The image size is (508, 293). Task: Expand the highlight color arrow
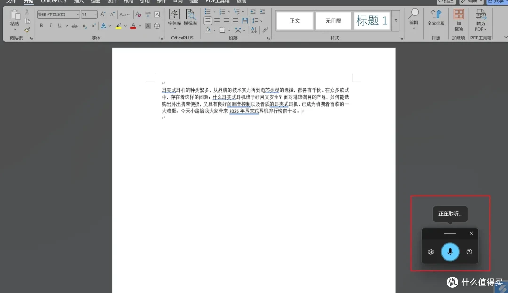[x=126, y=26]
